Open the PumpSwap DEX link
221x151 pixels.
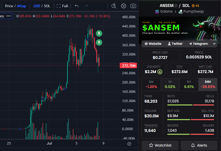click(191, 11)
